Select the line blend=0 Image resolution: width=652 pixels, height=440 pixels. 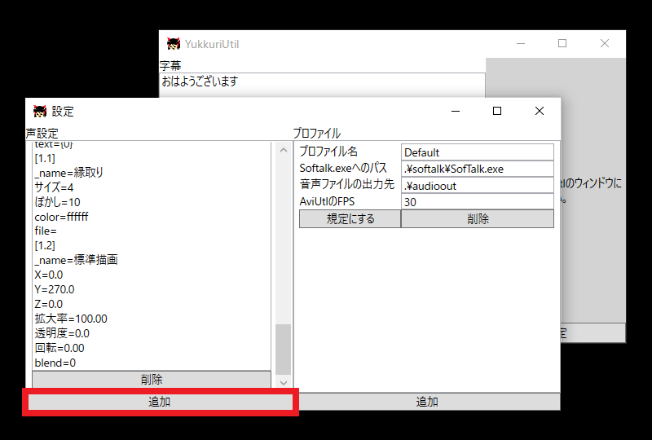point(55,363)
